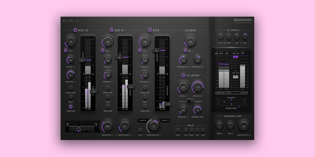Click the crossover frequency triangle marker

pos(78,131)
